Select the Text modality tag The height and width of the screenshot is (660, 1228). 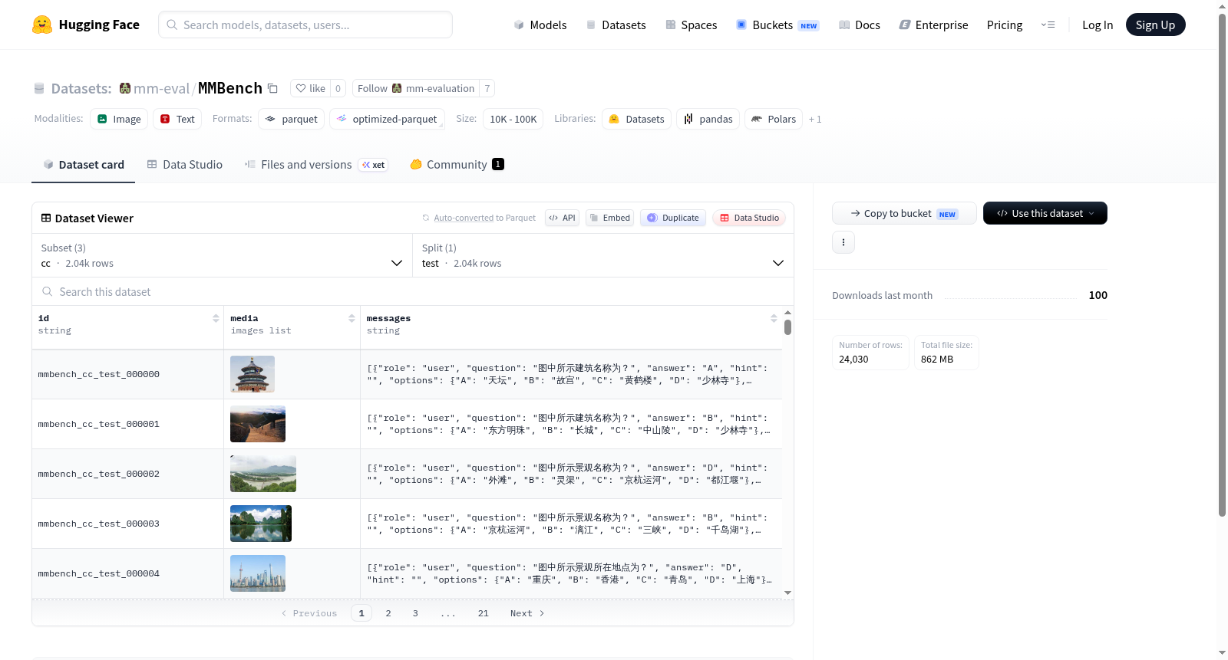tap(177, 119)
